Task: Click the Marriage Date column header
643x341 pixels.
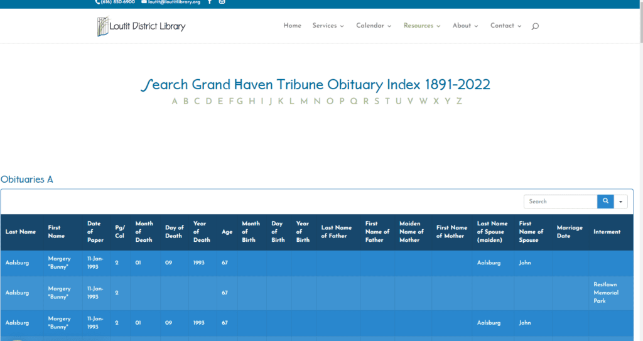Action: pos(570,232)
